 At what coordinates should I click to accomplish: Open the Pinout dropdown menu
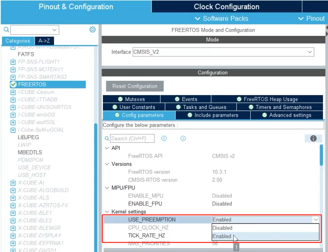tap(311, 18)
